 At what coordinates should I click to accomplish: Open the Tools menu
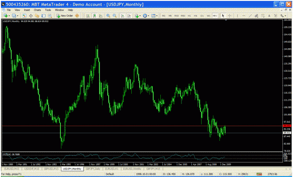pos(48,10)
